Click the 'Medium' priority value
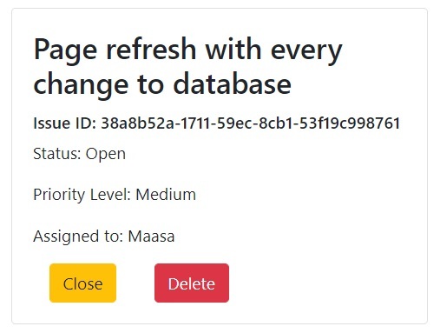The image size is (440, 333). pos(166,195)
